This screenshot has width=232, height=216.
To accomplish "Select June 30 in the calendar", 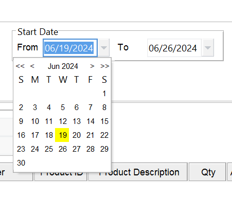I will tap(21, 163).
